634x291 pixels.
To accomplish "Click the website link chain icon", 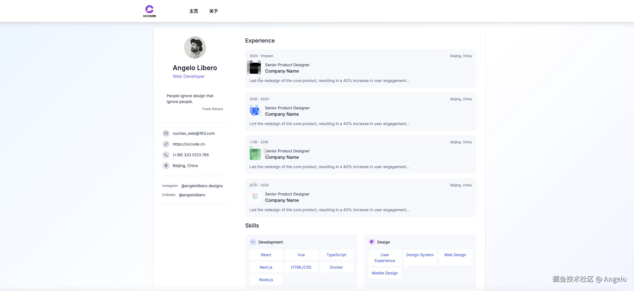I will tap(166, 144).
